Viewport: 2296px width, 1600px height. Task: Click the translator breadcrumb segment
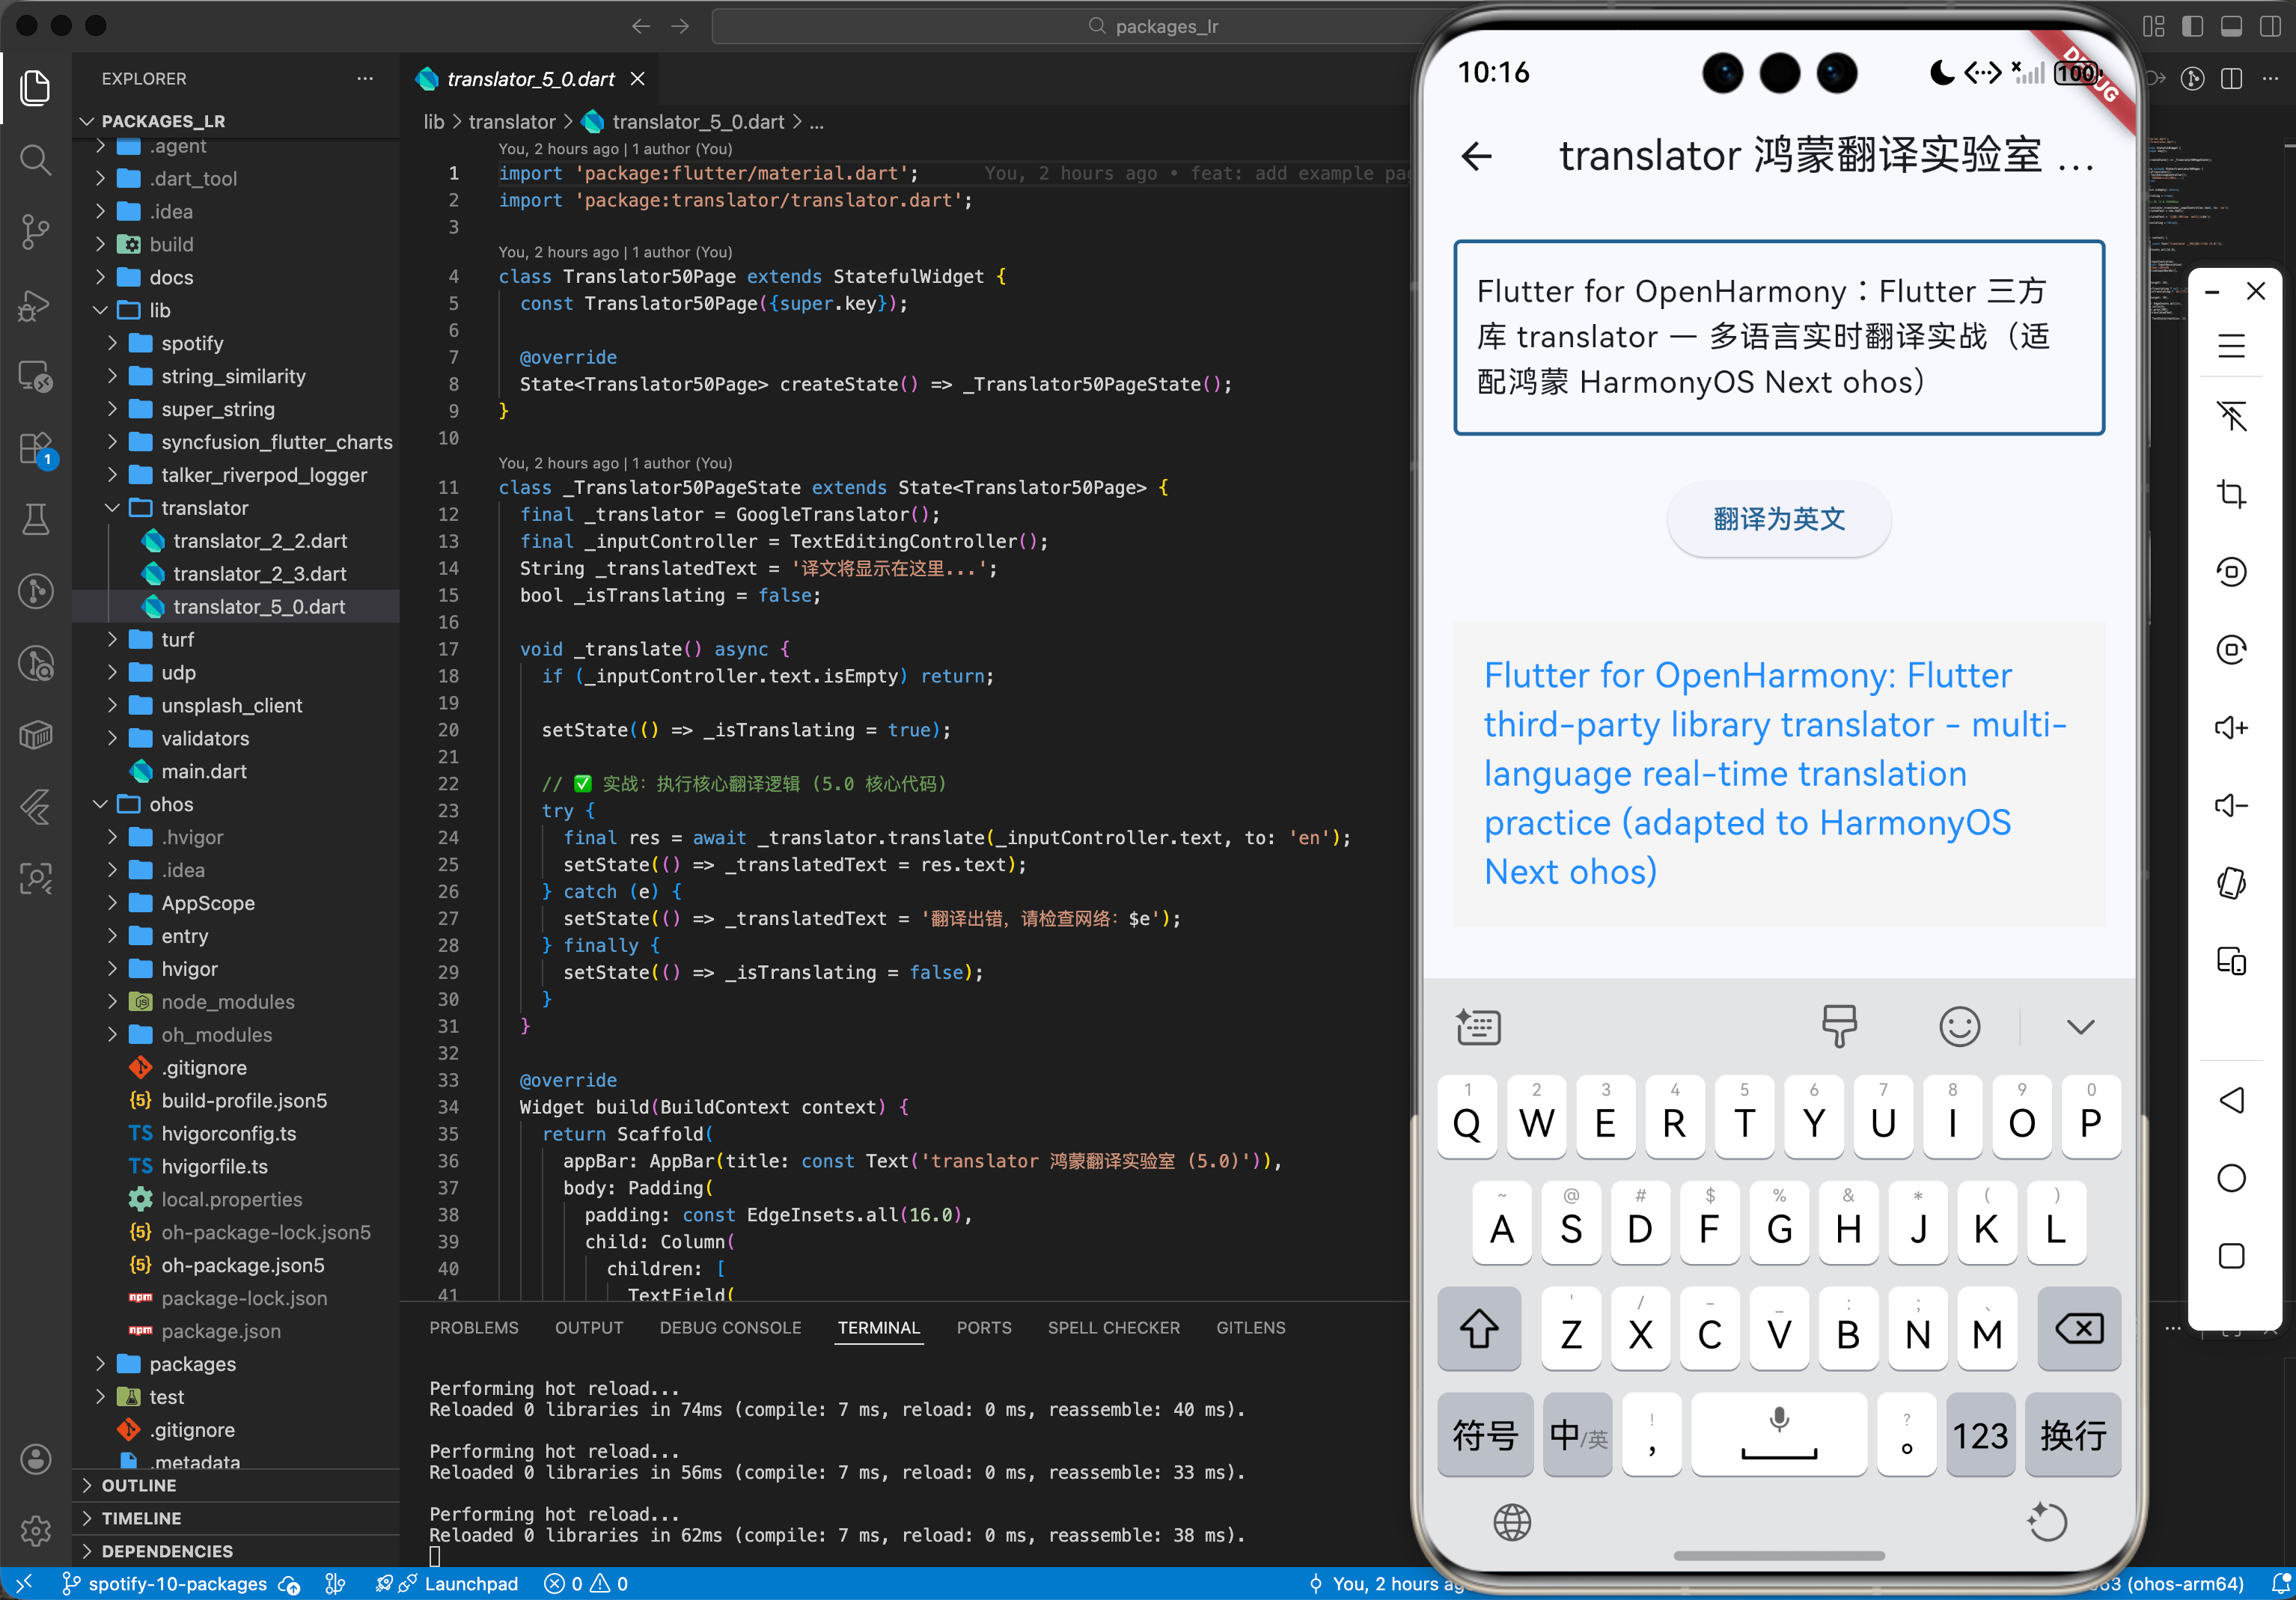click(511, 122)
